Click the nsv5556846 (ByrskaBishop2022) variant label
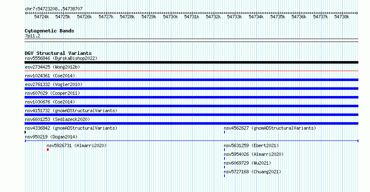This screenshot has width=370, height=192. [x=61, y=58]
